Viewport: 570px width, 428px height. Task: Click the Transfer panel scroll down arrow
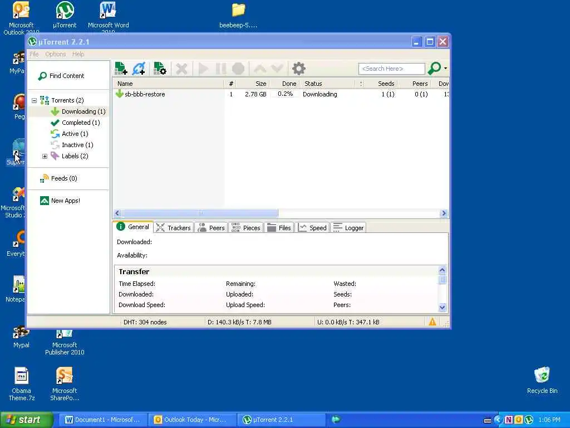pyautogui.click(x=442, y=307)
